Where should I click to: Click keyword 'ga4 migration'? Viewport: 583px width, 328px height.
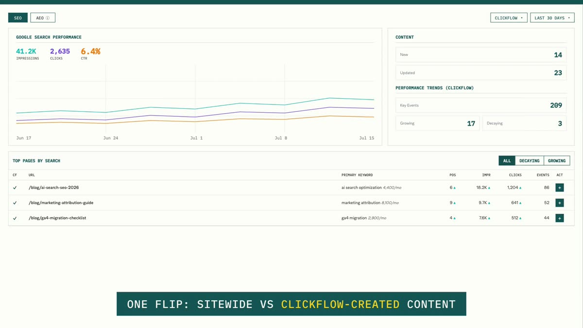pyautogui.click(x=354, y=218)
